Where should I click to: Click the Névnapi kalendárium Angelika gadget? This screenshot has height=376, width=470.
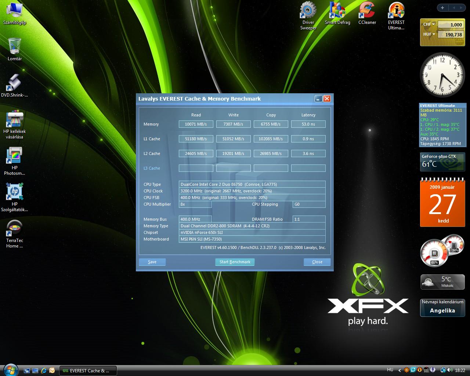(x=442, y=307)
